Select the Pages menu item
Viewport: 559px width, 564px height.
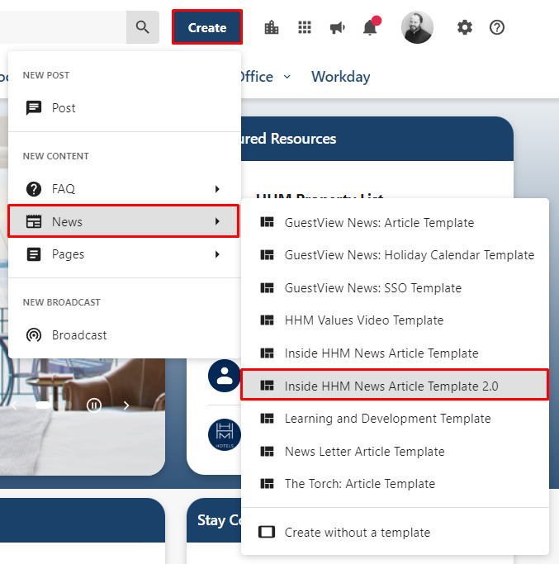point(124,254)
